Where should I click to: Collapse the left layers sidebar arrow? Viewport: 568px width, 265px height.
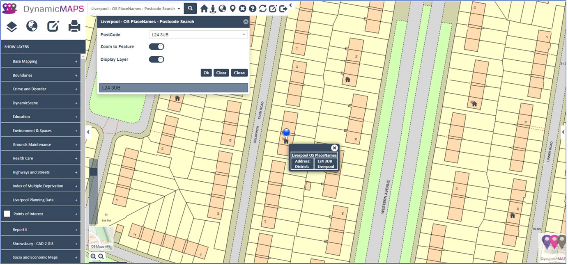88,132
